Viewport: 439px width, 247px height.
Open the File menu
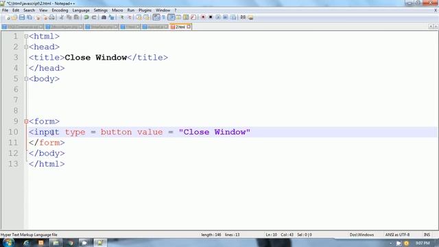5,10
